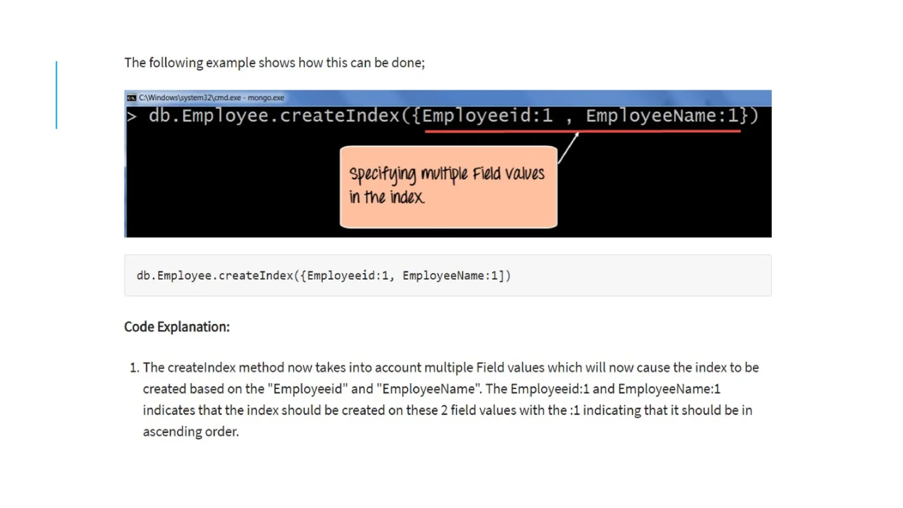Click the cmd.exe icon in the title bar
The image size is (903, 508).
(x=131, y=97)
